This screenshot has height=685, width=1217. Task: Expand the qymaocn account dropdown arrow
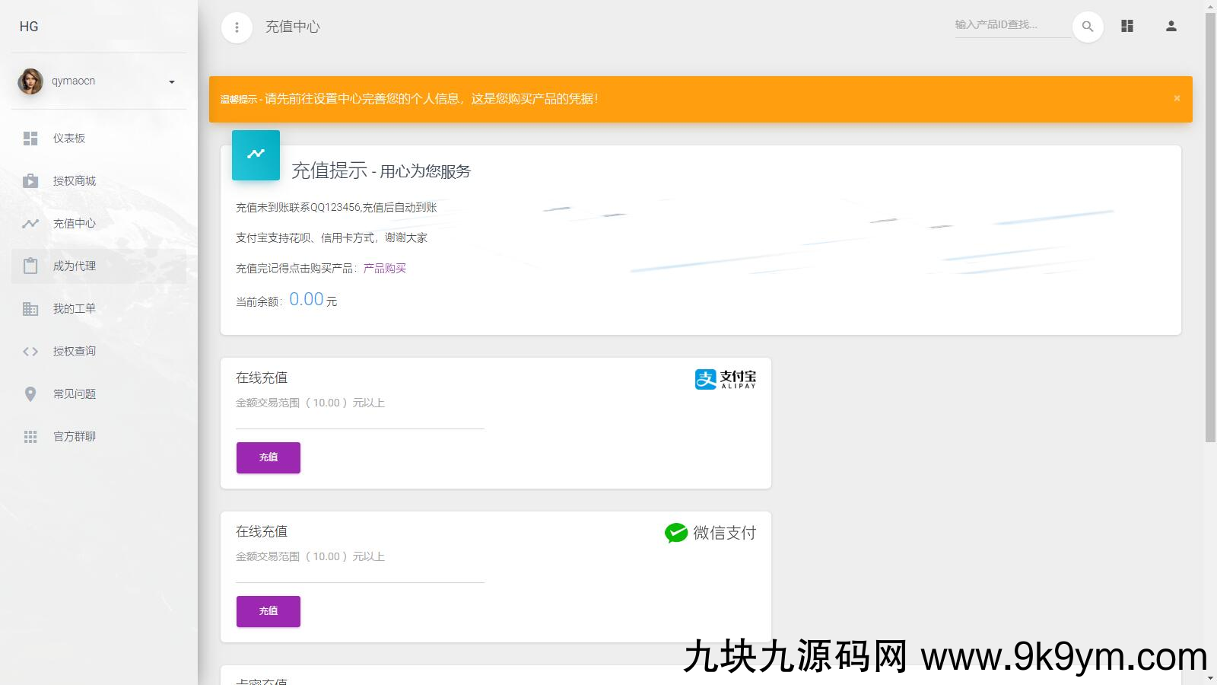tap(172, 82)
